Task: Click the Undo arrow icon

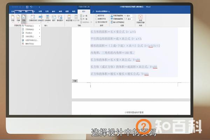Action: pos(31,7)
